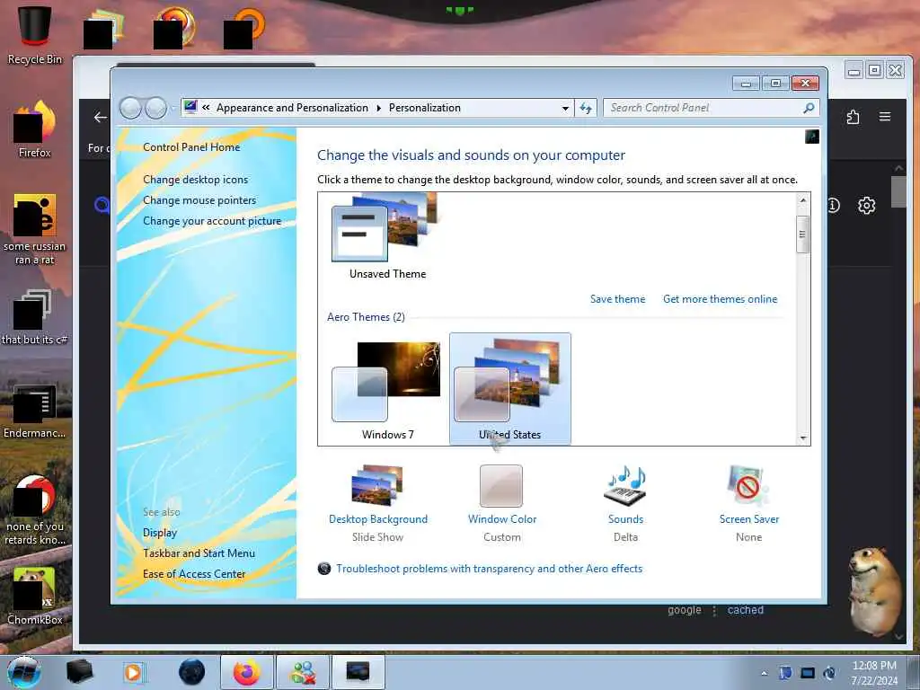Click Change your account picture
The width and height of the screenshot is (920, 690).
(212, 221)
